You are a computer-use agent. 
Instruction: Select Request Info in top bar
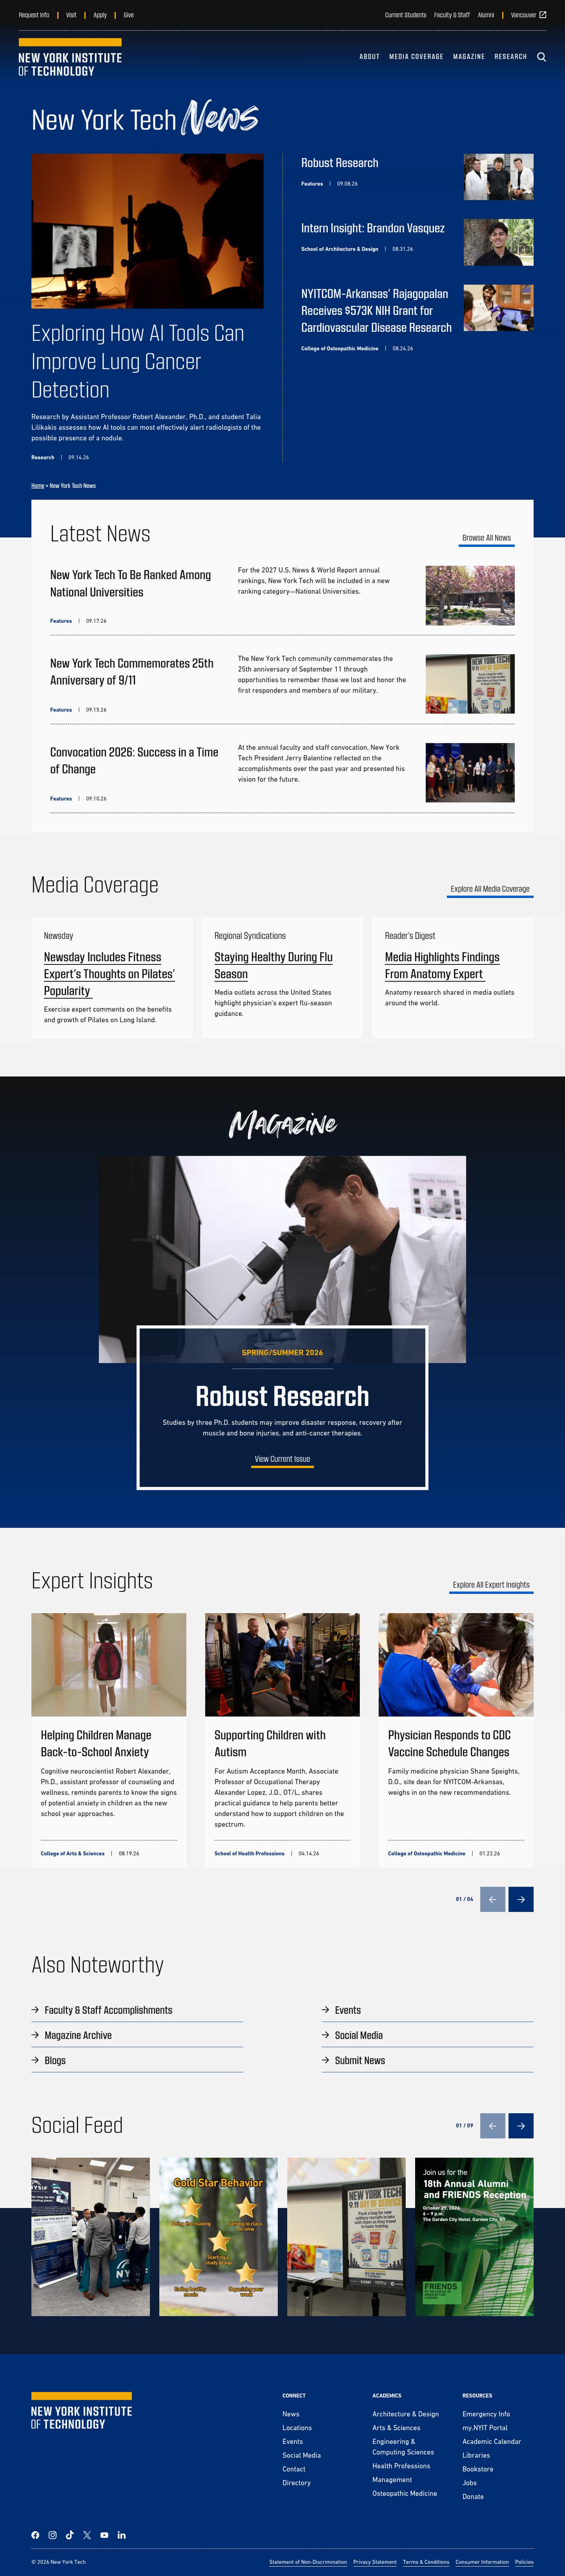(34, 15)
